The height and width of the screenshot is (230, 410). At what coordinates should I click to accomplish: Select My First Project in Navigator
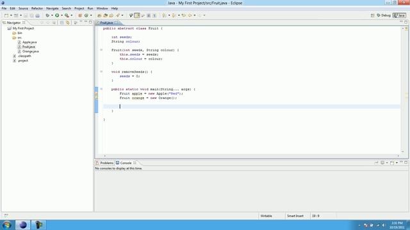[23, 28]
